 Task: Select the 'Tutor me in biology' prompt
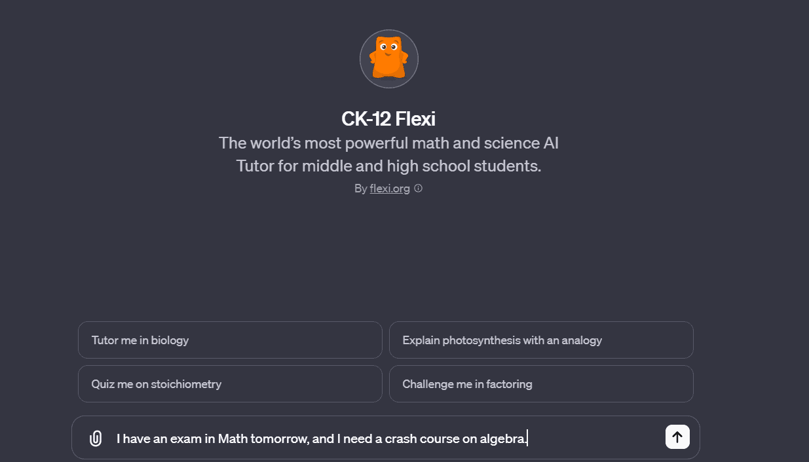(x=230, y=340)
